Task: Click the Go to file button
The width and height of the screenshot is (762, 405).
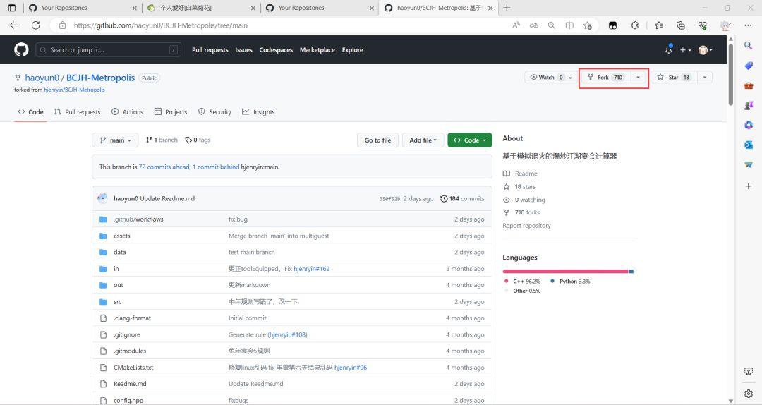Action: click(x=377, y=140)
